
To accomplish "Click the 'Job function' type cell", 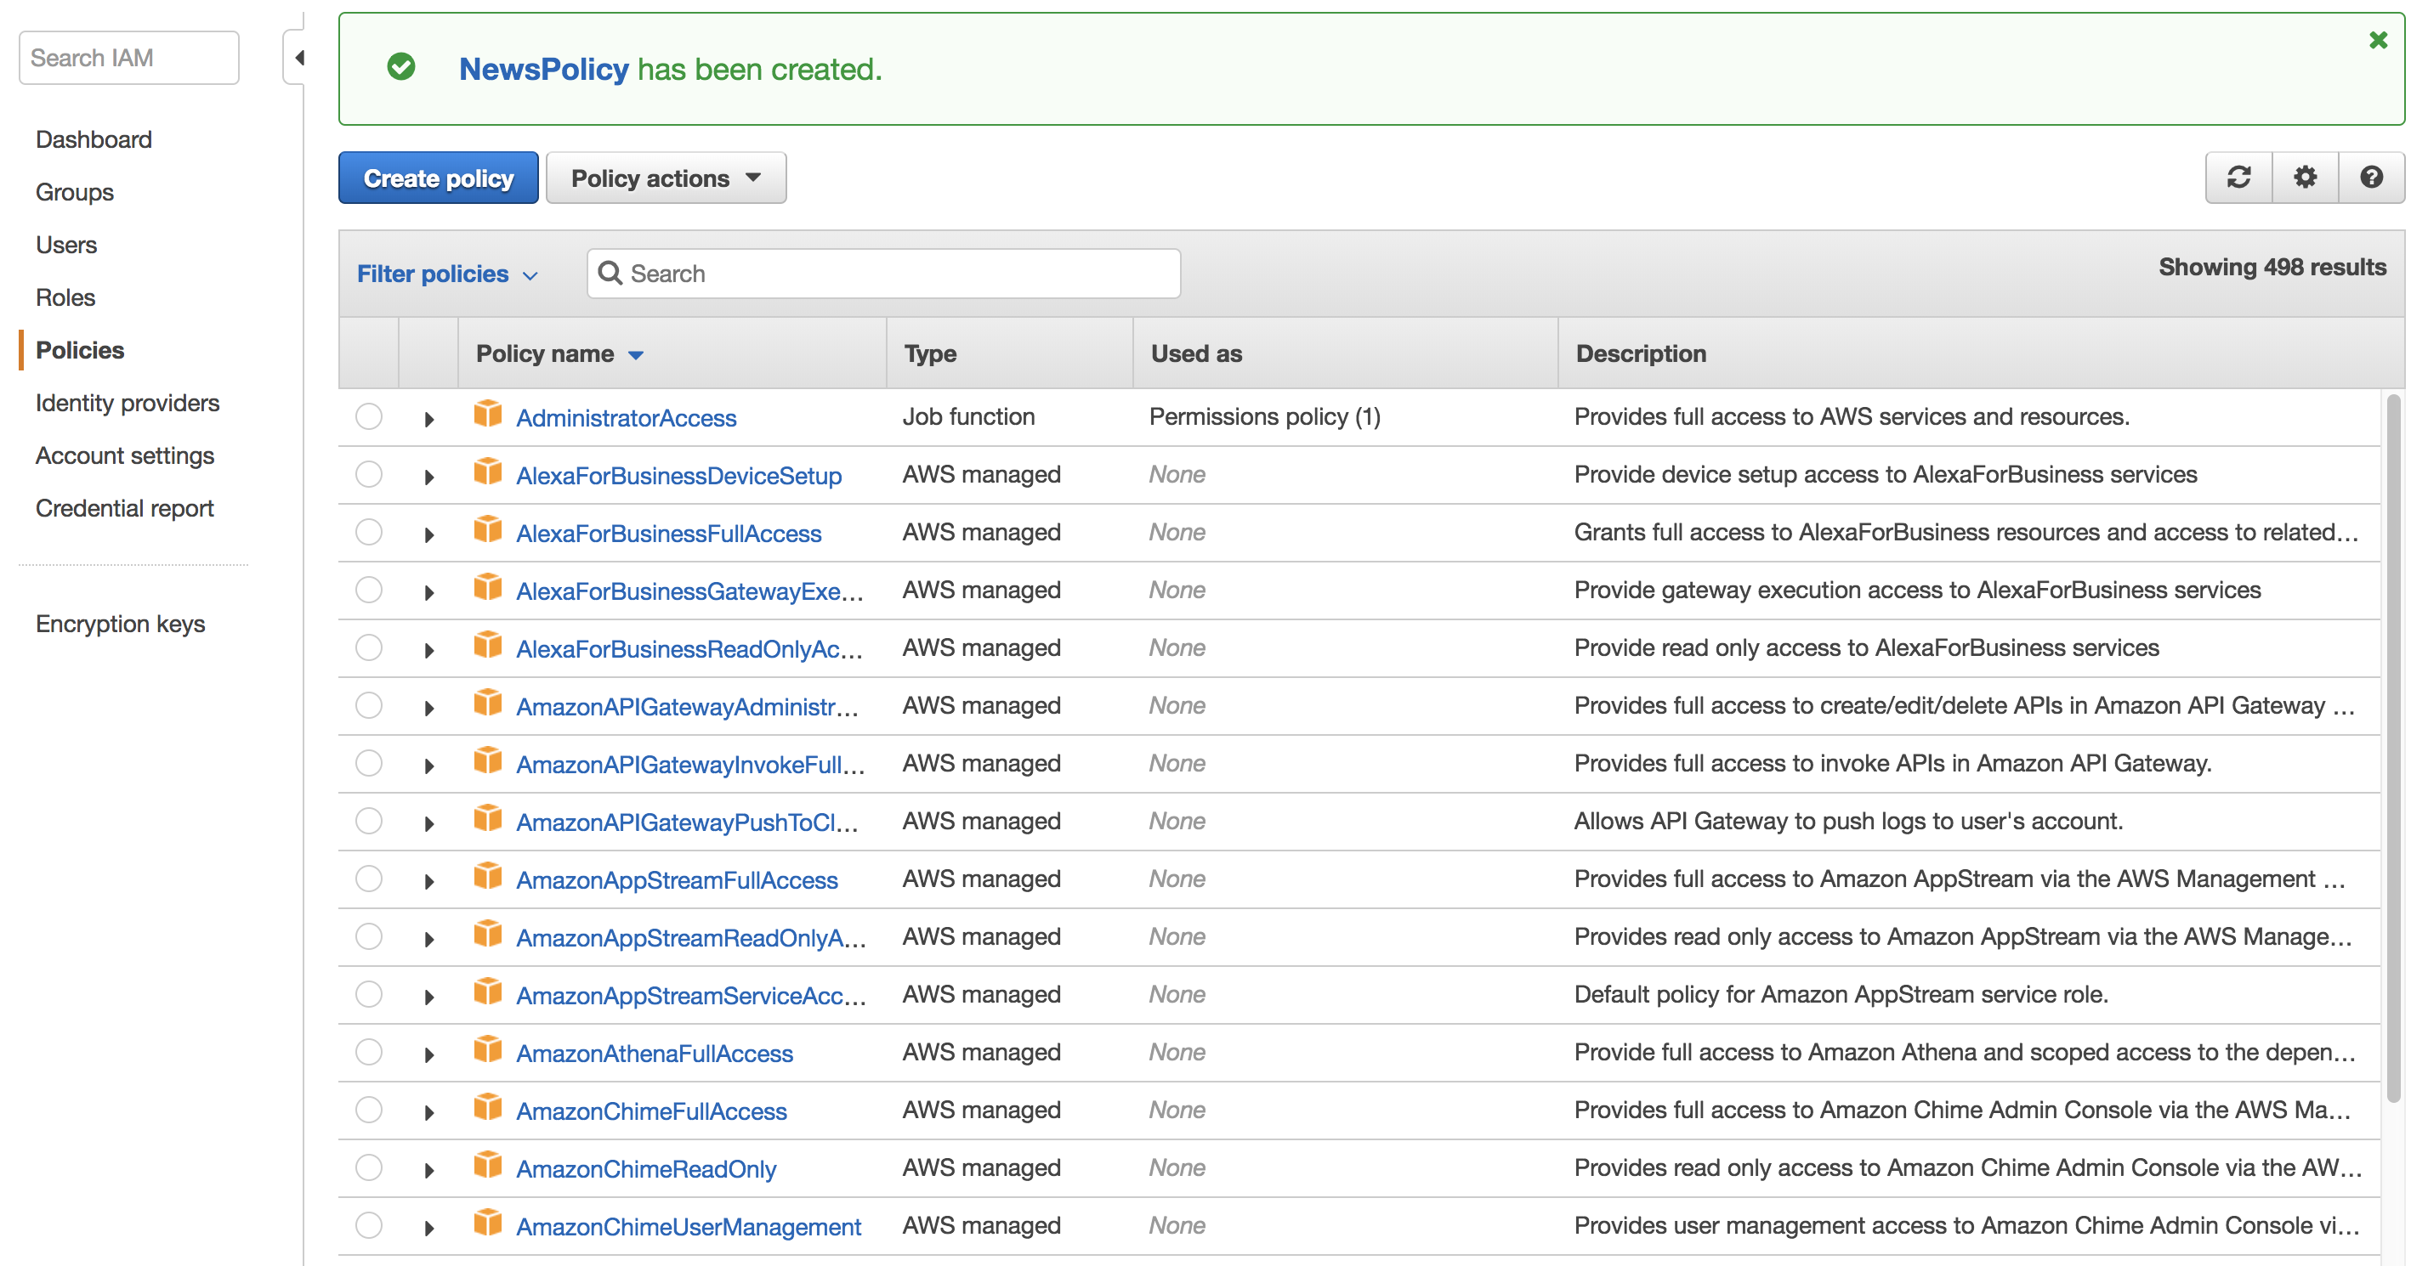I will [968, 416].
